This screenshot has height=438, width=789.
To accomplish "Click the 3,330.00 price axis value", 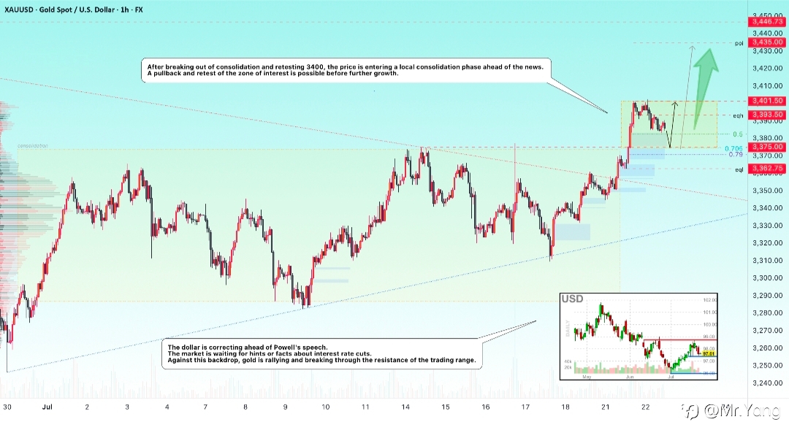I will [x=767, y=226].
